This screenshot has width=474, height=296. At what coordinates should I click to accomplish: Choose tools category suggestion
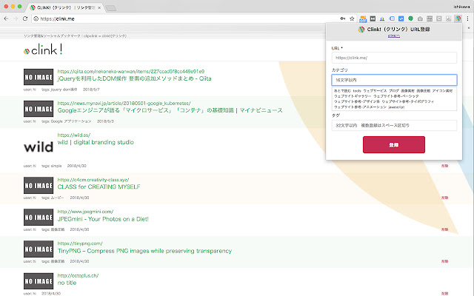(357, 90)
